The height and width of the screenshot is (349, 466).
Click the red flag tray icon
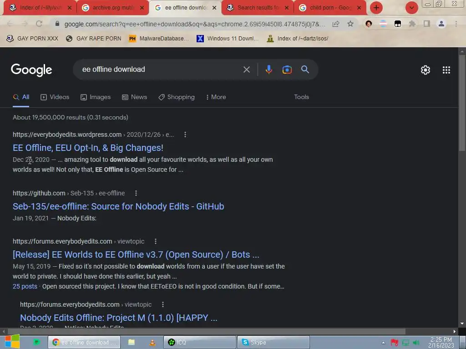coord(395,343)
